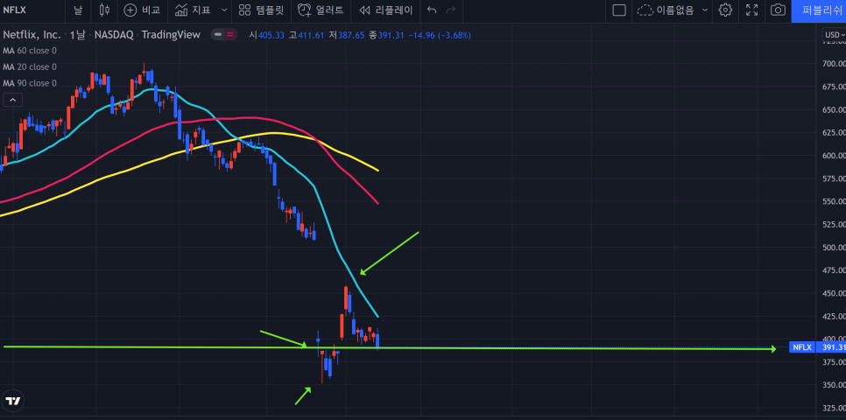Open the NFLX symbol search

tap(15, 10)
